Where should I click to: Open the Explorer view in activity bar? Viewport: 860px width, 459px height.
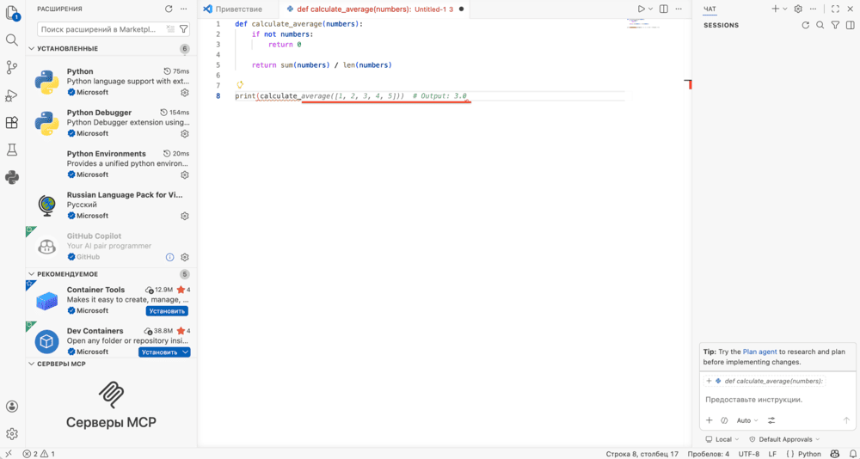(11, 13)
